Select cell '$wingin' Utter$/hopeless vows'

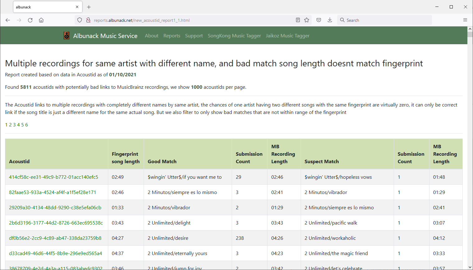347,177
